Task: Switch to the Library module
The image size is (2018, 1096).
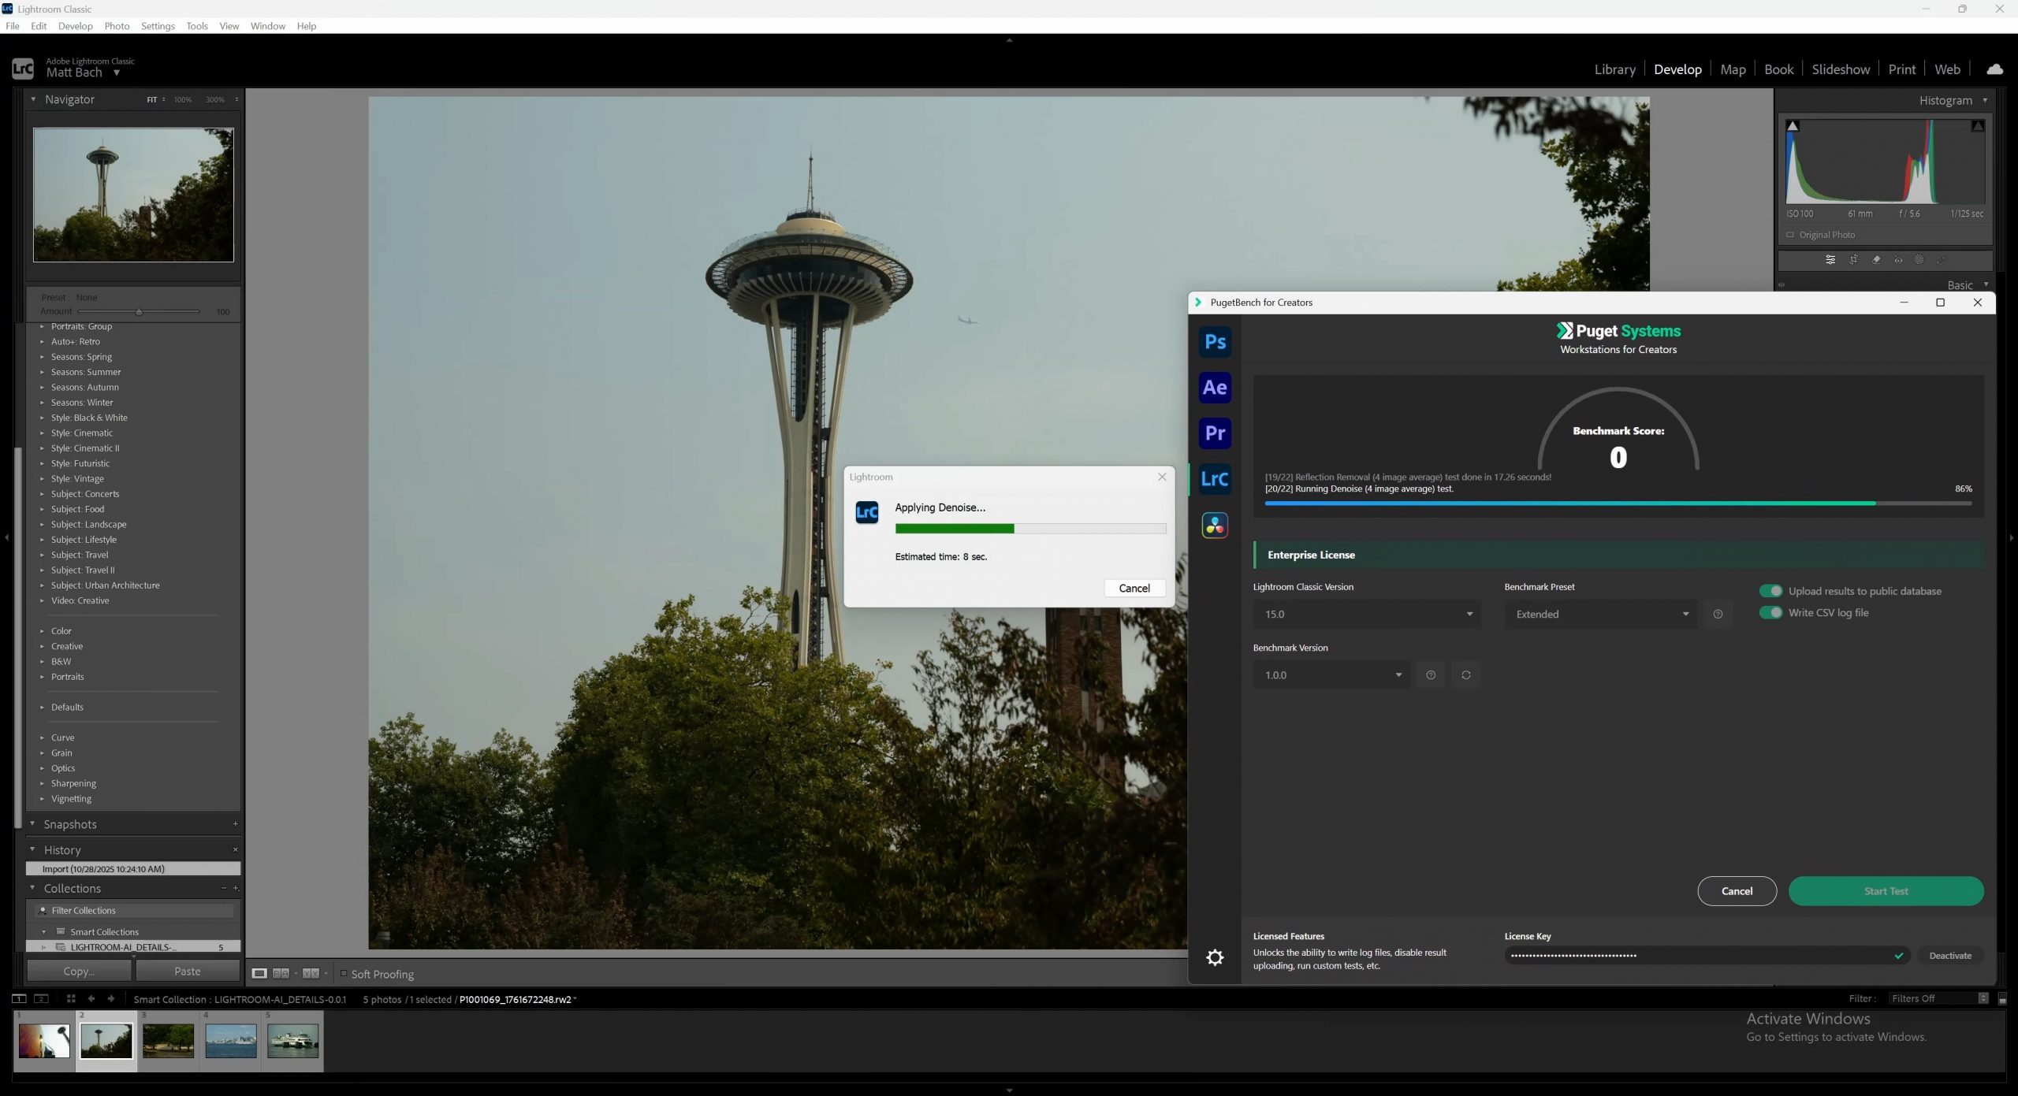Action: click(1614, 69)
